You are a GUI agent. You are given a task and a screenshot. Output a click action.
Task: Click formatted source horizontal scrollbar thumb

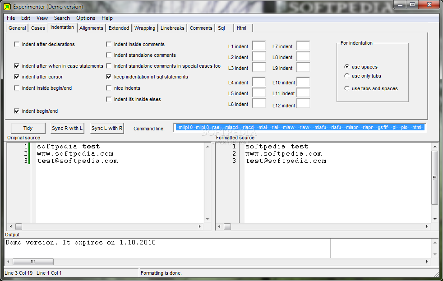pos(227,226)
